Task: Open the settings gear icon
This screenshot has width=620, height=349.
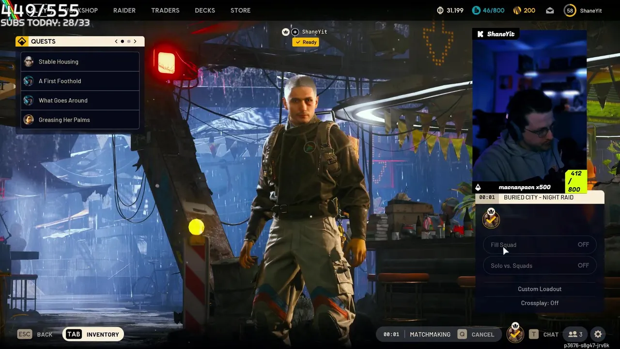Action: [598, 334]
